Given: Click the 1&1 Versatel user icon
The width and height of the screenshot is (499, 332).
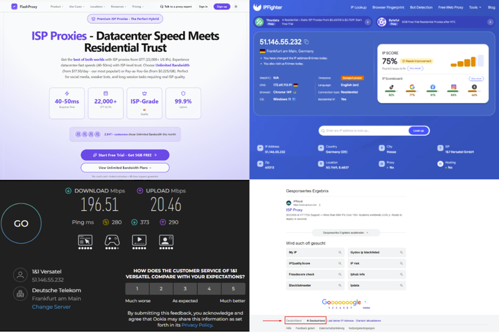Looking at the screenshot, I should (x=21, y=275).
